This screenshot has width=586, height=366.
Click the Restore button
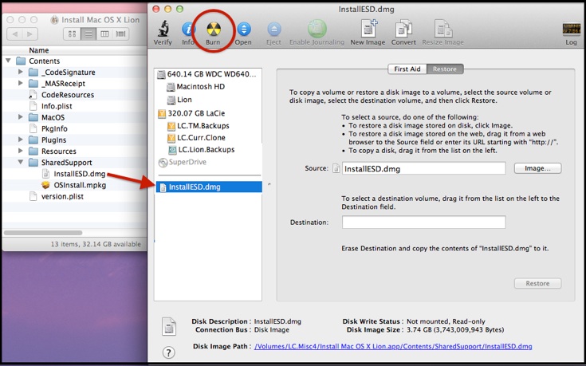(x=537, y=283)
